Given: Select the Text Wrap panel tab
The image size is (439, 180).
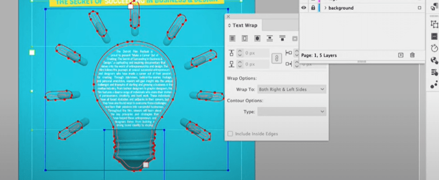Looking at the screenshot, I should tap(243, 25).
